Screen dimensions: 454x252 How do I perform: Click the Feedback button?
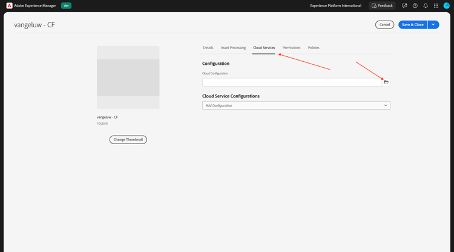pos(382,5)
